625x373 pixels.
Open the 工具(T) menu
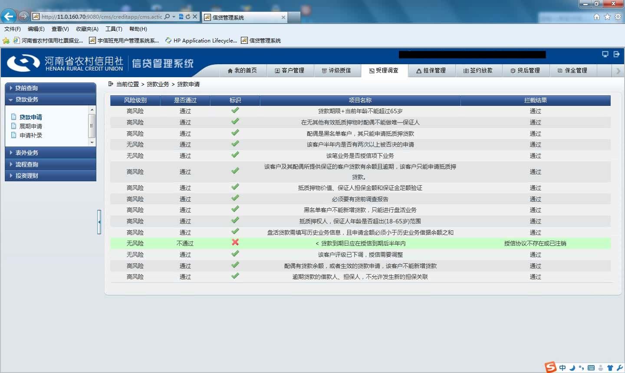pos(114,29)
